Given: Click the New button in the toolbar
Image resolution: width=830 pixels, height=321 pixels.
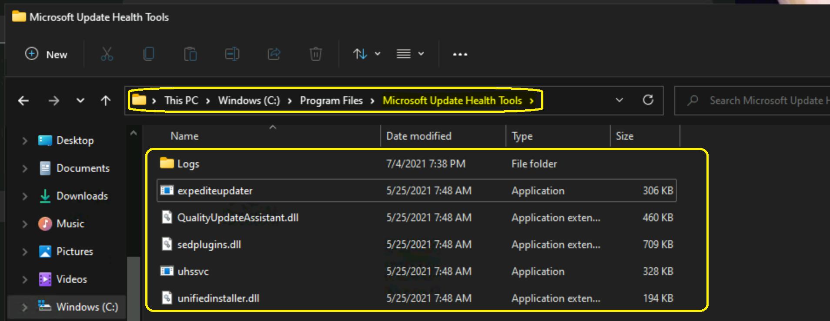Looking at the screenshot, I should 46,54.
